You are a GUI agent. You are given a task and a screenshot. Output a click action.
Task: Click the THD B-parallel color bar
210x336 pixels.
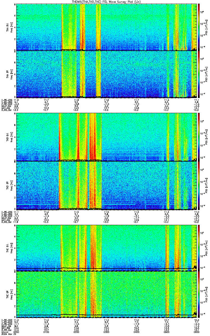pos(199,185)
